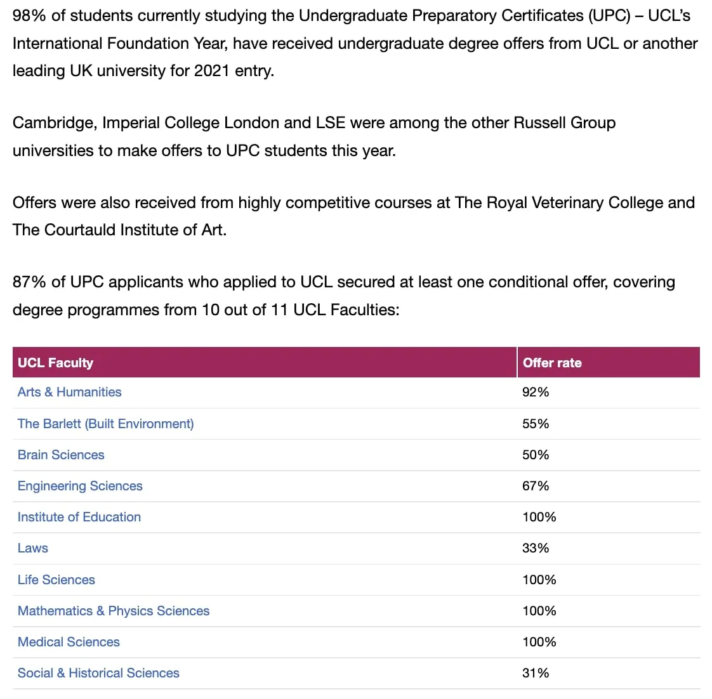Click the paragraph about Cambridge and LSE
This screenshot has width=712, height=699.
[x=314, y=136]
